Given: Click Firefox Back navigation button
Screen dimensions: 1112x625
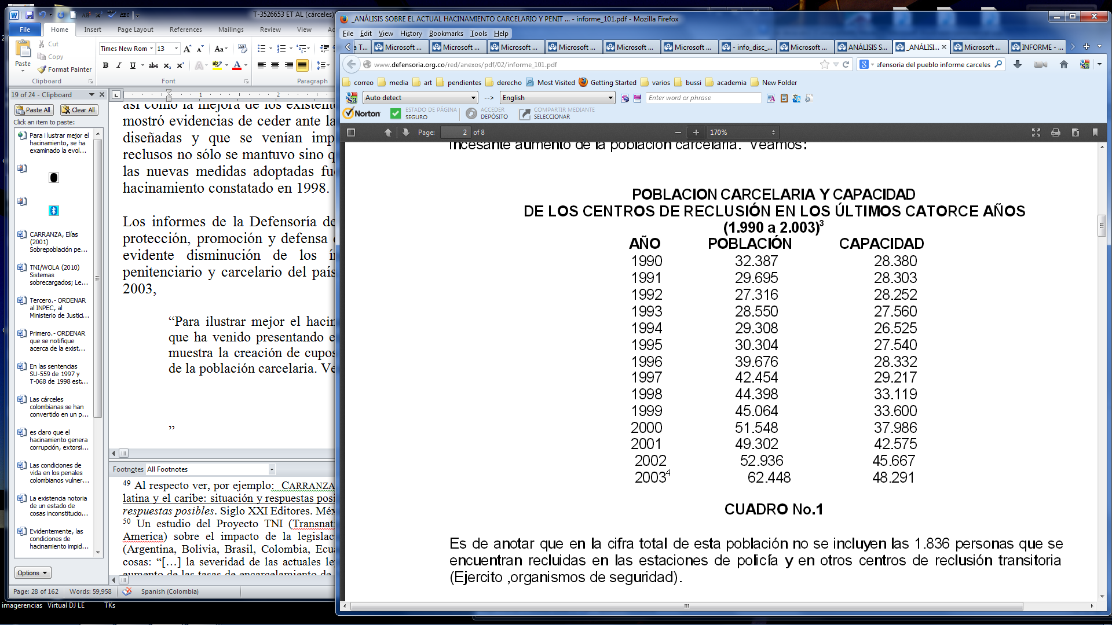Looking at the screenshot, I should pyautogui.click(x=351, y=64).
